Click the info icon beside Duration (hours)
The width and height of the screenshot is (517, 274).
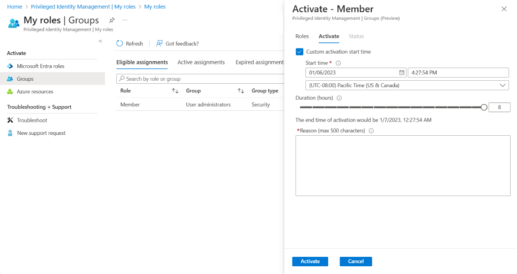click(339, 98)
